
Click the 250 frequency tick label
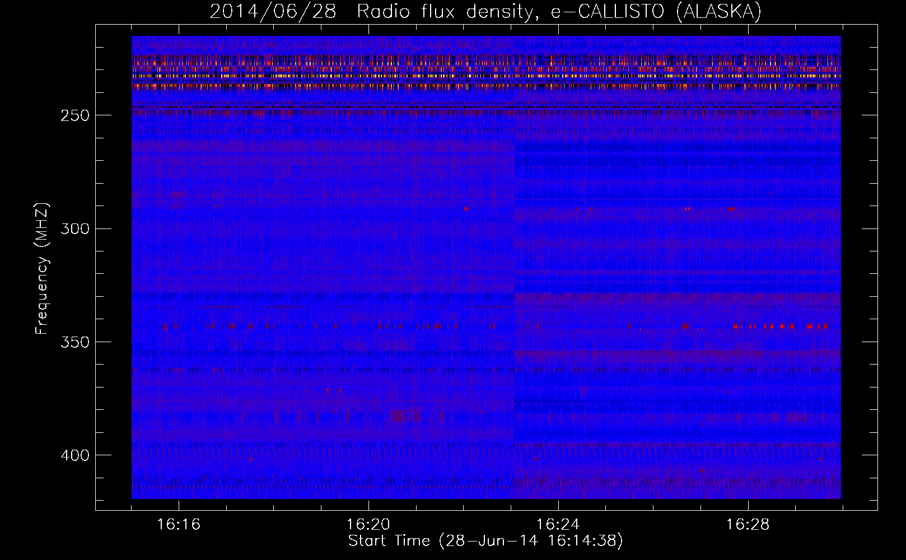click(x=75, y=115)
